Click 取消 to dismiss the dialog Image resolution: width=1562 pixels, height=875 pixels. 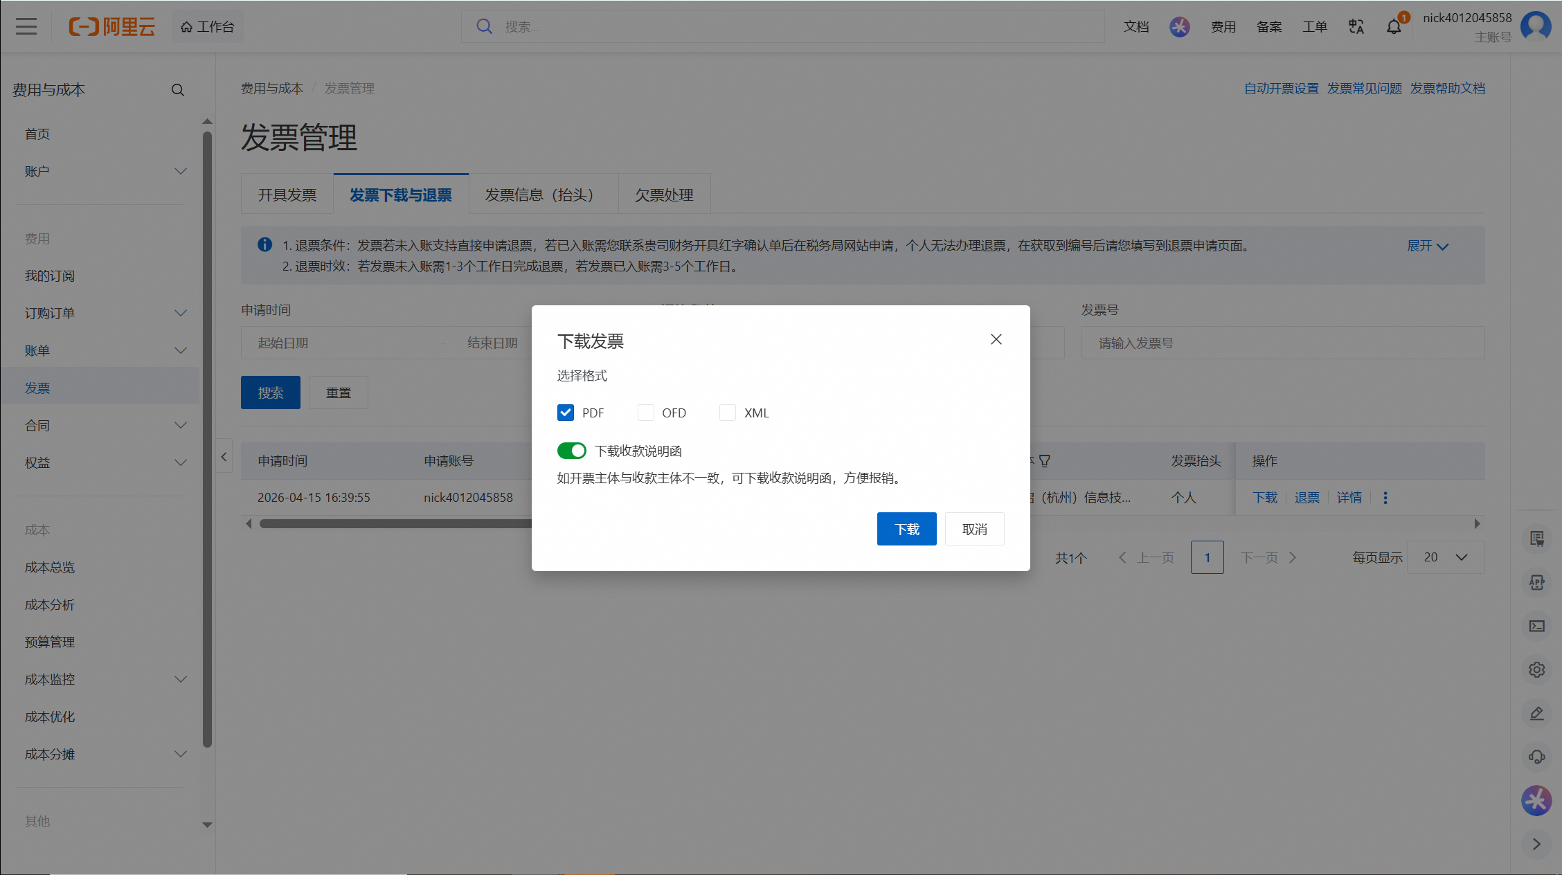point(974,529)
